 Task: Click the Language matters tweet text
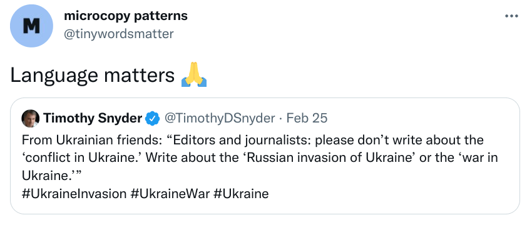(x=92, y=75)
